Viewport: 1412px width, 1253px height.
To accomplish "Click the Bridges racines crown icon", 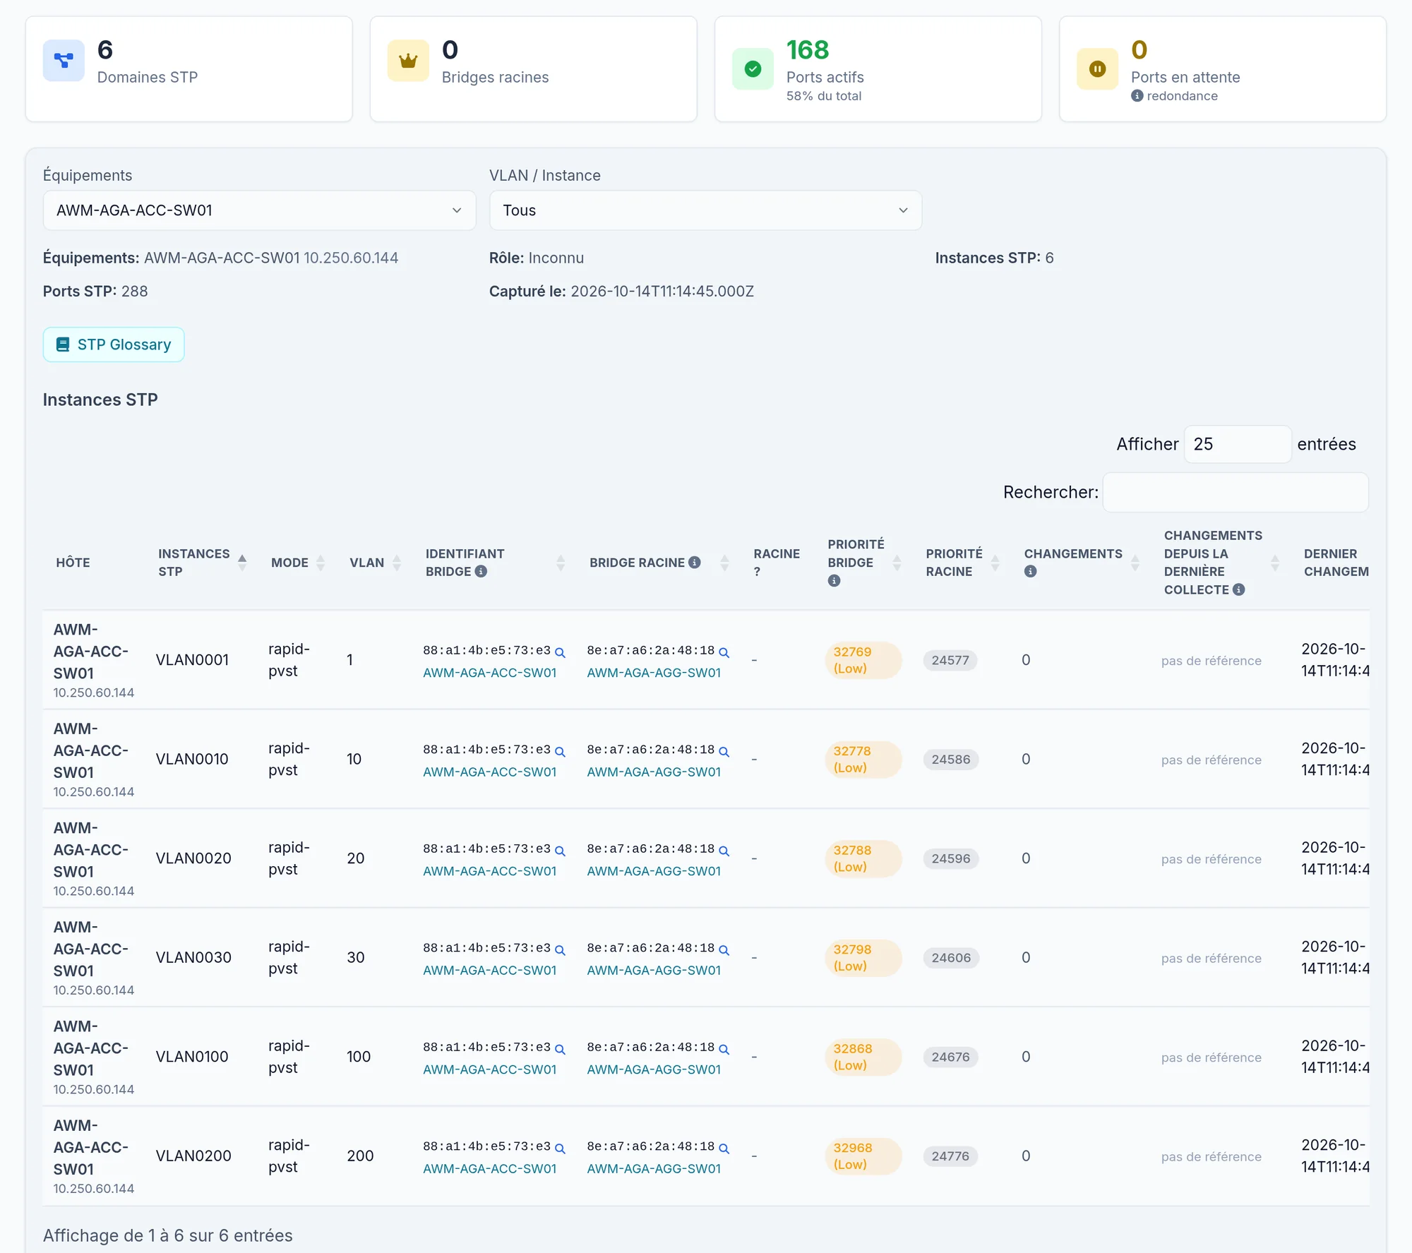I will click(x=408, y=61).
